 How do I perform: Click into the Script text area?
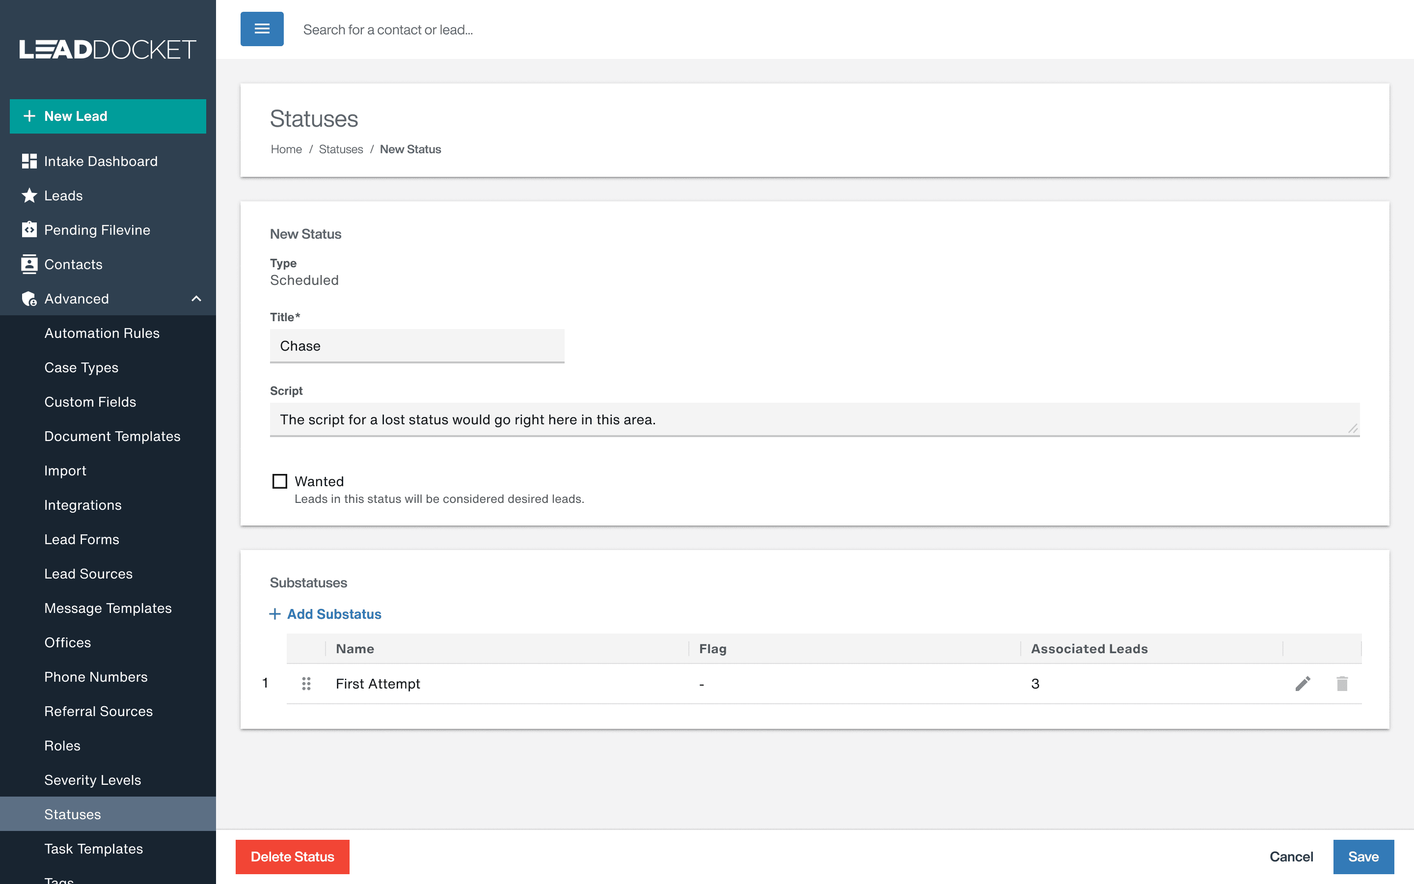[x=815, y=419]
